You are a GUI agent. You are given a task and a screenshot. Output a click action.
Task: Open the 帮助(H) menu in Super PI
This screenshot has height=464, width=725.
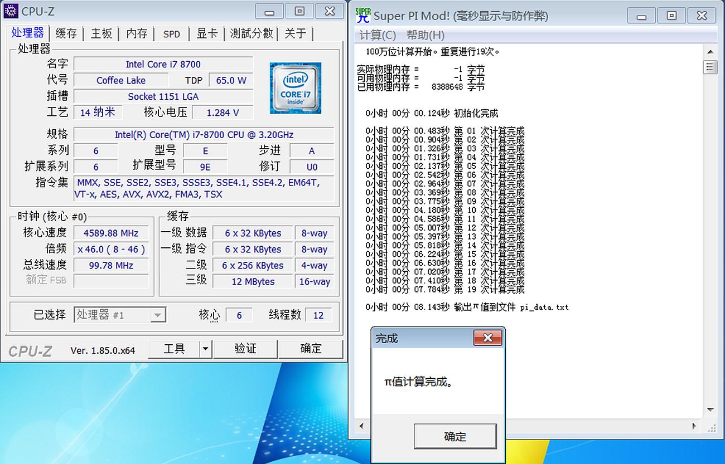click(426, 35)
